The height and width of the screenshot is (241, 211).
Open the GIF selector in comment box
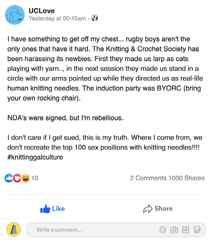(185, 230)
